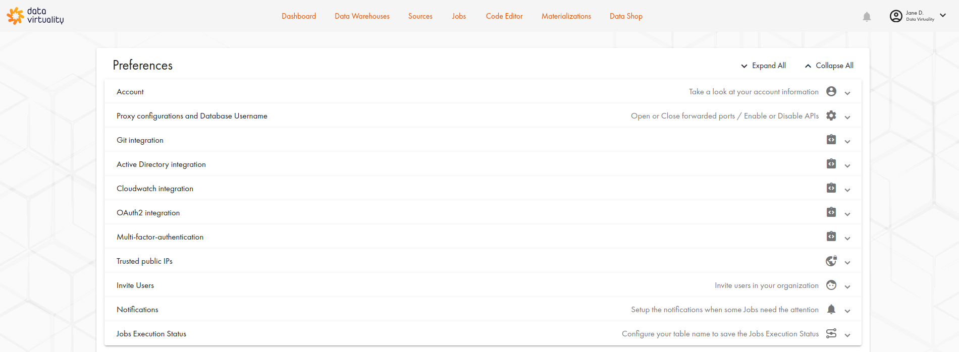
Task: Go to the Code Editor page
Action: [x=504, y=16]
